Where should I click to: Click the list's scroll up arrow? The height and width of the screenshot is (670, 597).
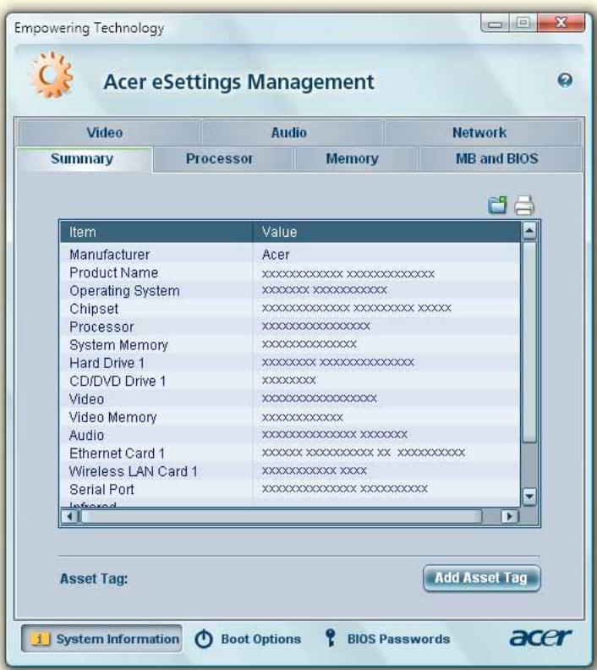click(529, 231)
